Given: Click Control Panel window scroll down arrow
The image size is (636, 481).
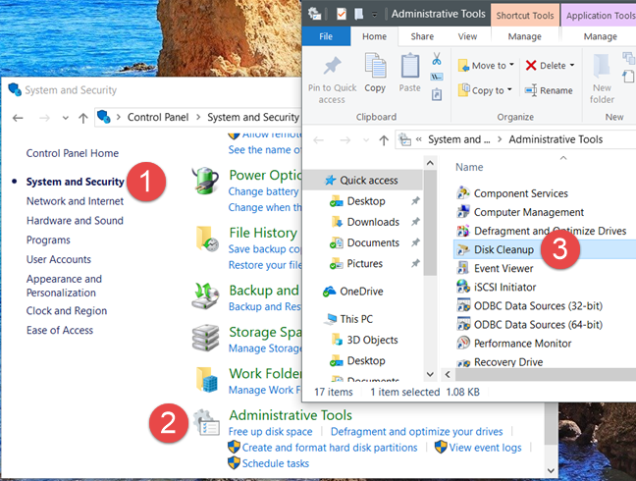Looking at the screenshot, I should [x=551, y=470].
